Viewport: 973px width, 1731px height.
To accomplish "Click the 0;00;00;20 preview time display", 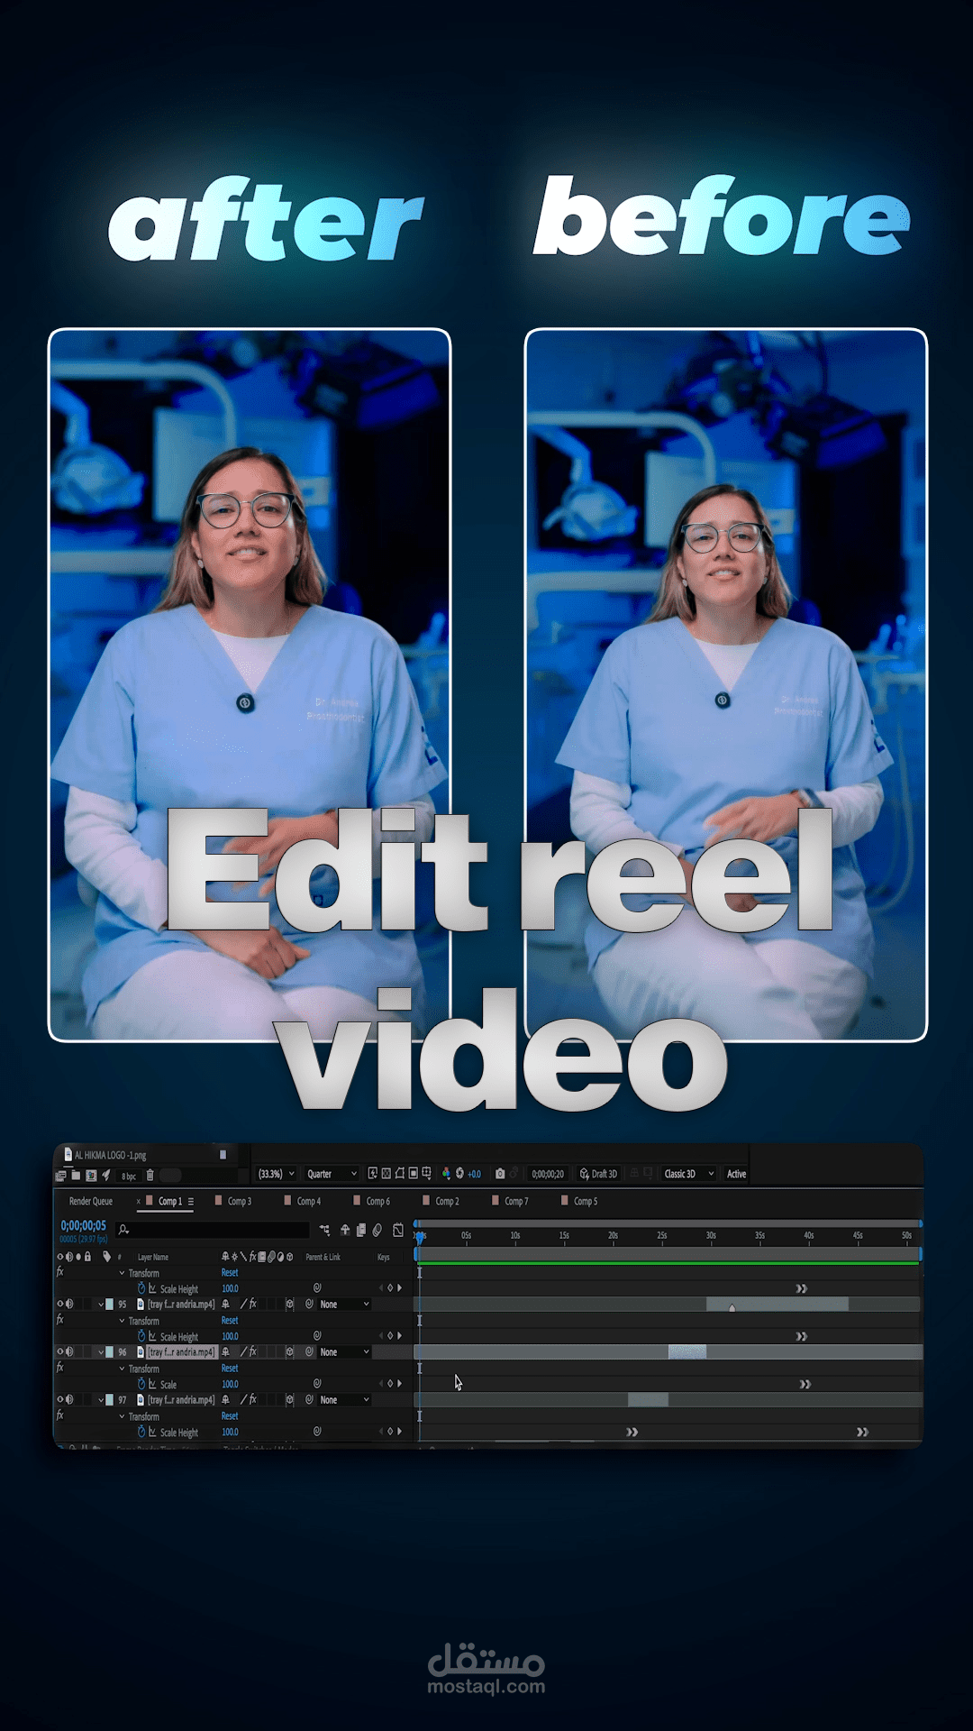I will click(x=548, y=1174).
